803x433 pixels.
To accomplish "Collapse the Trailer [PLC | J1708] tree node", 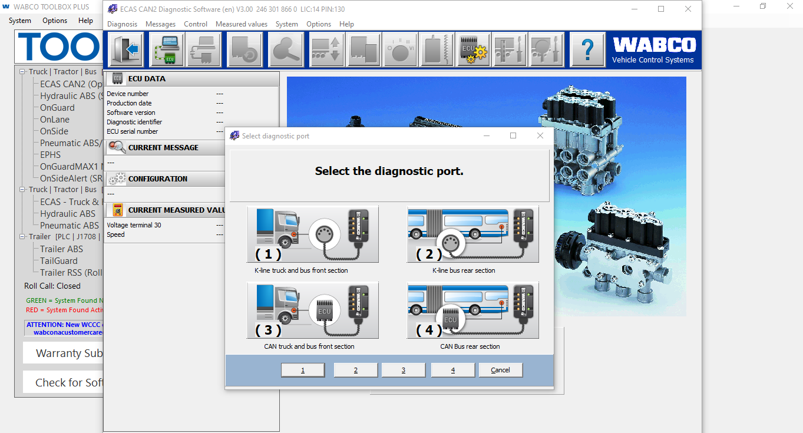I will point(23,237).
